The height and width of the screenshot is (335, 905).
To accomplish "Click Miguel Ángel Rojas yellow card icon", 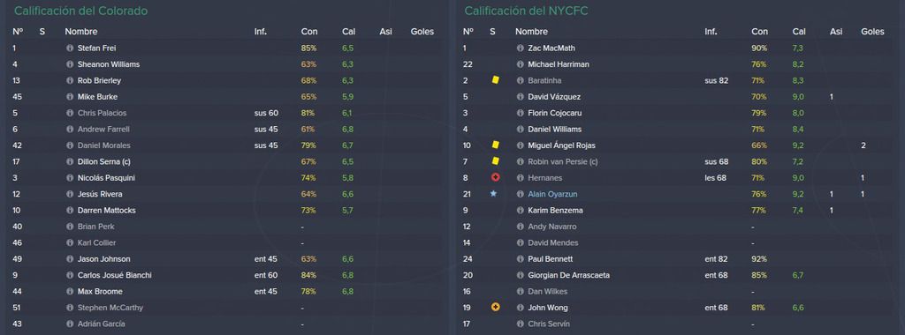I will (x=495, y=145).
